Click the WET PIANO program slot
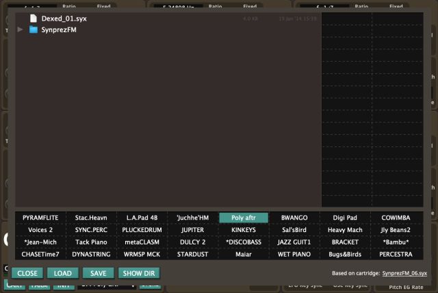This screenshot has height=293, width=438. click(x=294, y=254)
